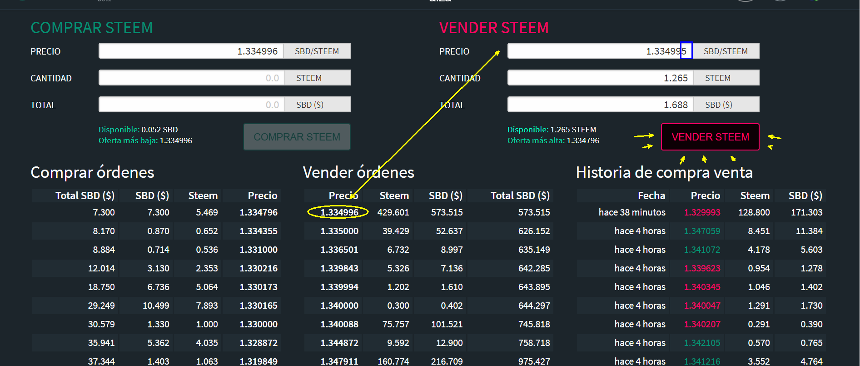
Task: Click trade history price 1.340207
Action: pos(702,324)
